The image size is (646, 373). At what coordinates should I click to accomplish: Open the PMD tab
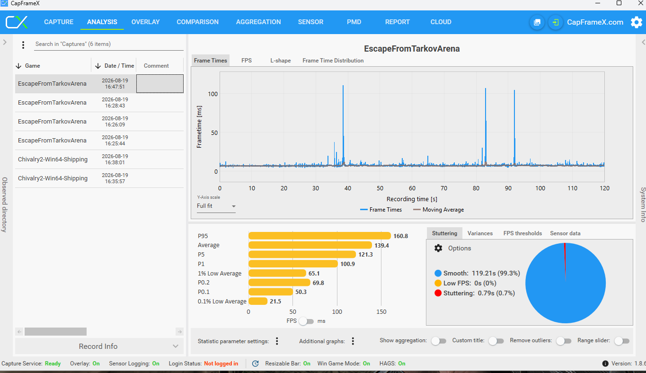[354, 22]
